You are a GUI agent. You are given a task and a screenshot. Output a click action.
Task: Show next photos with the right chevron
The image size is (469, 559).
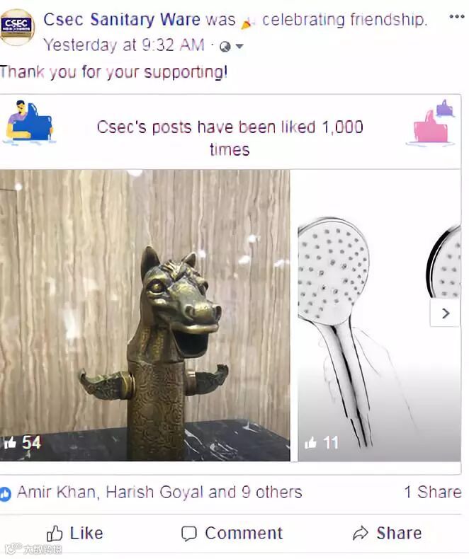pos(446,313)
